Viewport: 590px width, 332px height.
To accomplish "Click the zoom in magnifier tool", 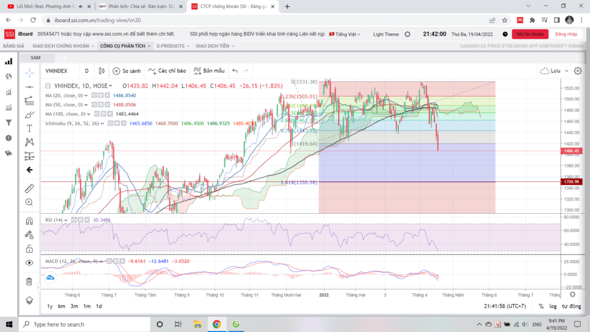I will (29, 202).
